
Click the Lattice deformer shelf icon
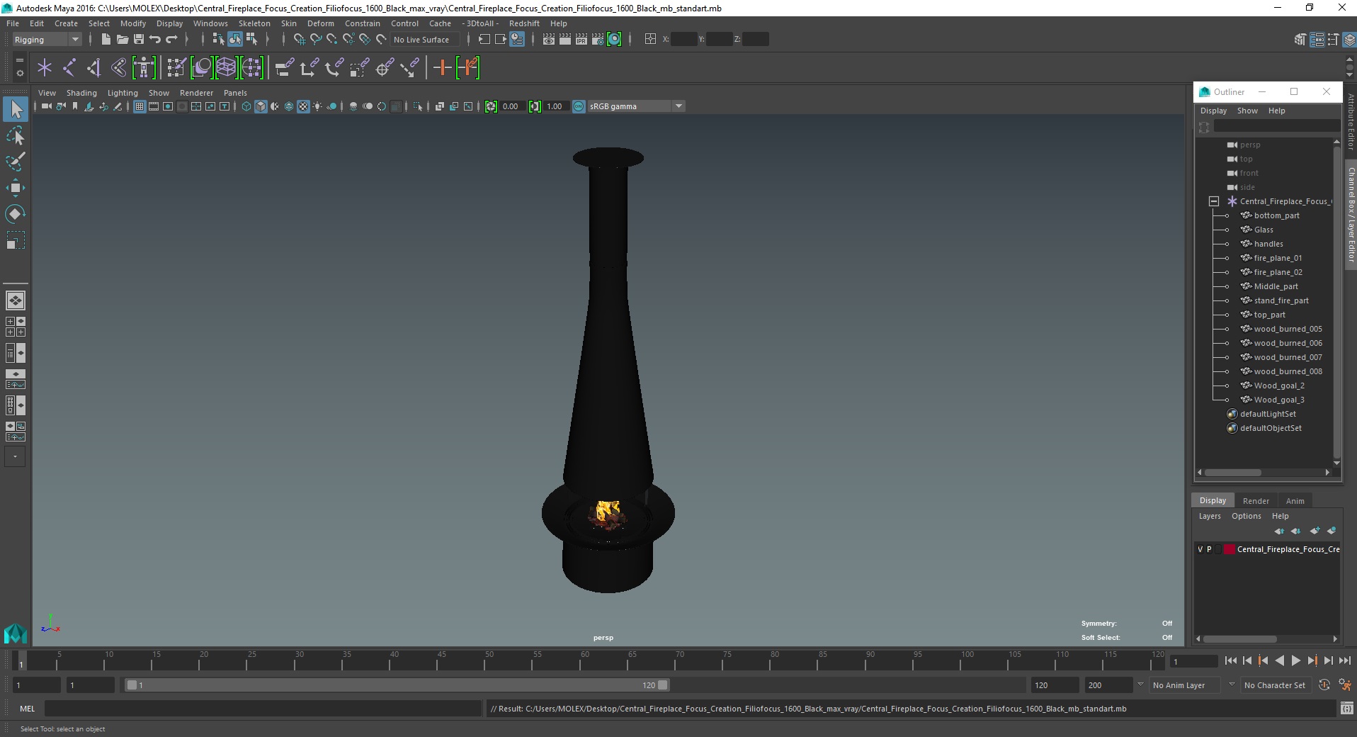(x=226, y=68)
